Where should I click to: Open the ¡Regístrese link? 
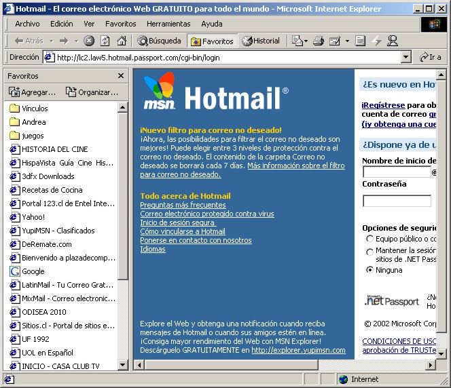click(383, 105)
